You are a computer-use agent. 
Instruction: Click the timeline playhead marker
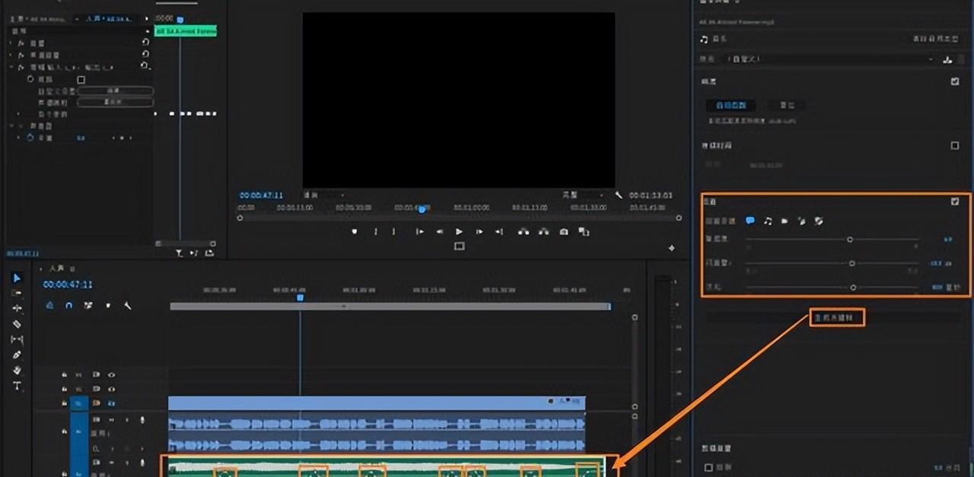(x=300, y=297)
